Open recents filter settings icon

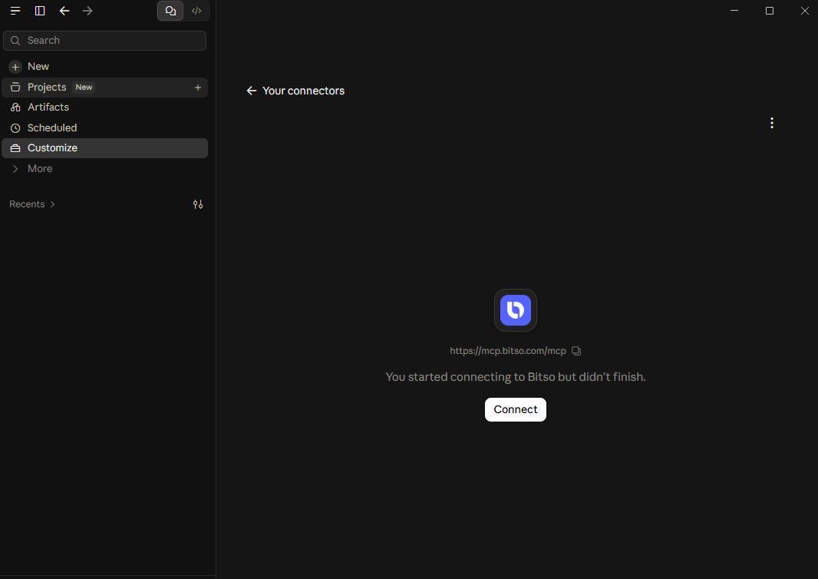click(198, 205)
